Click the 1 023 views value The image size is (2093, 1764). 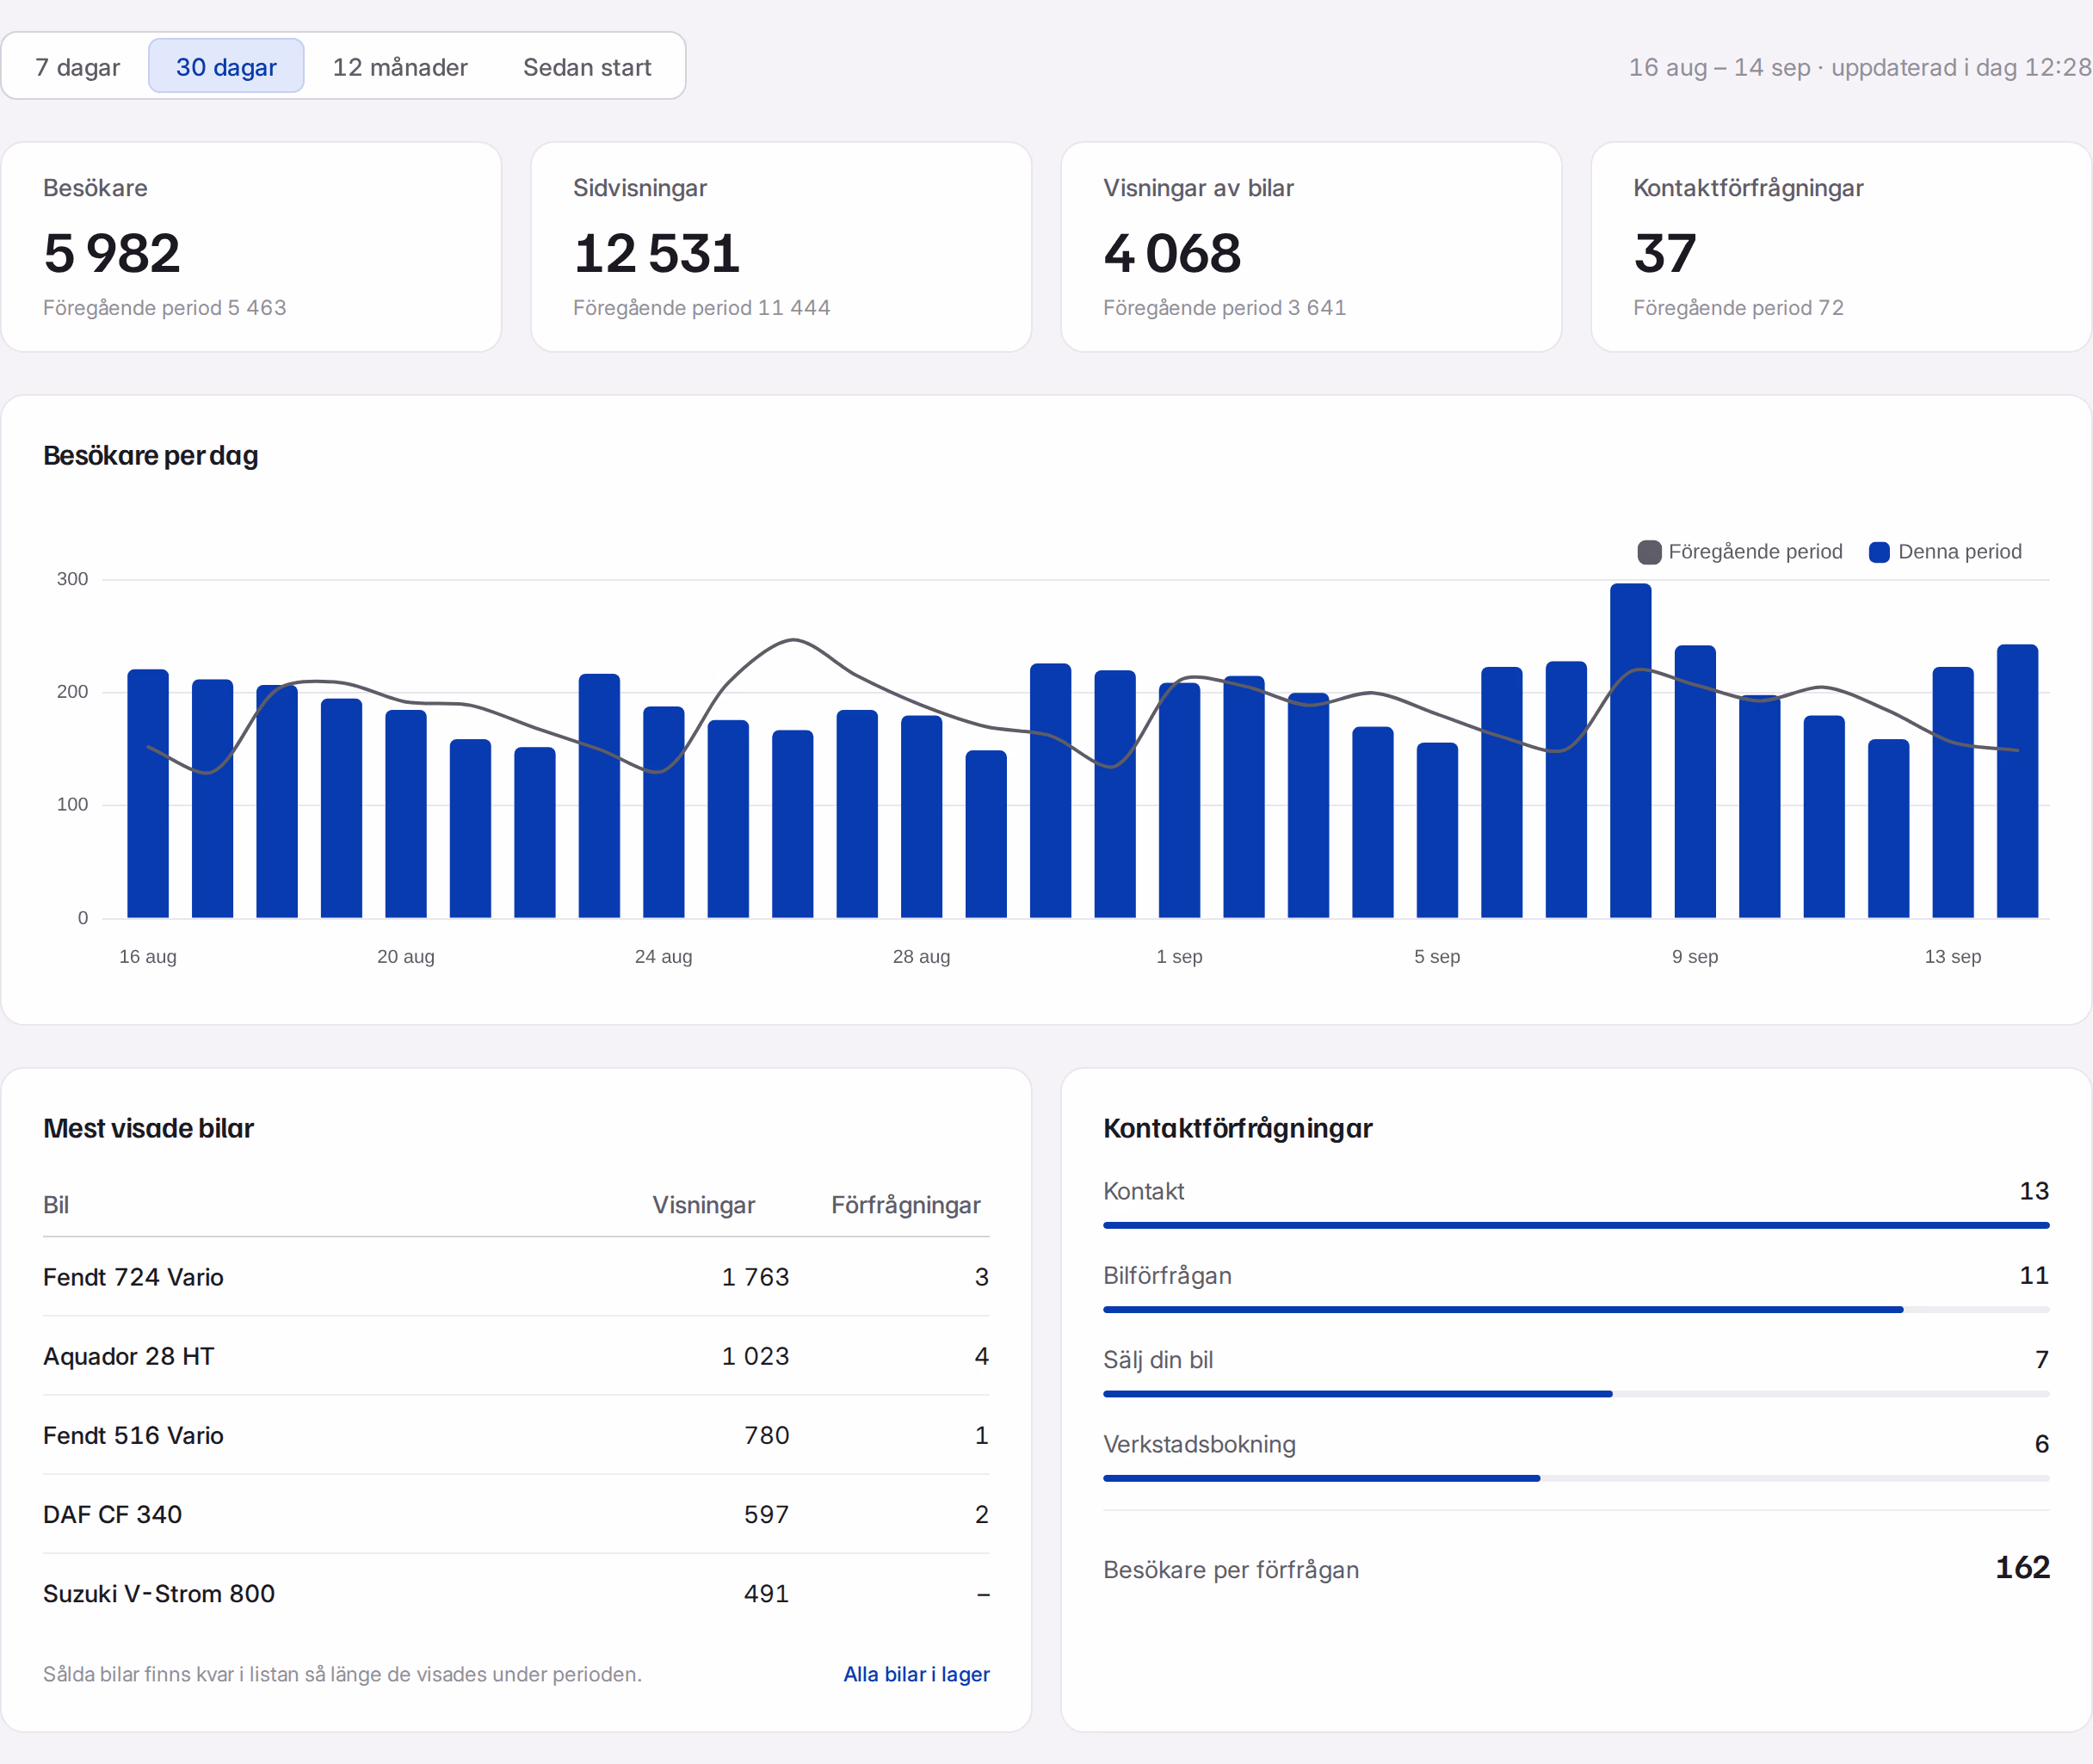coord(755,1356)
